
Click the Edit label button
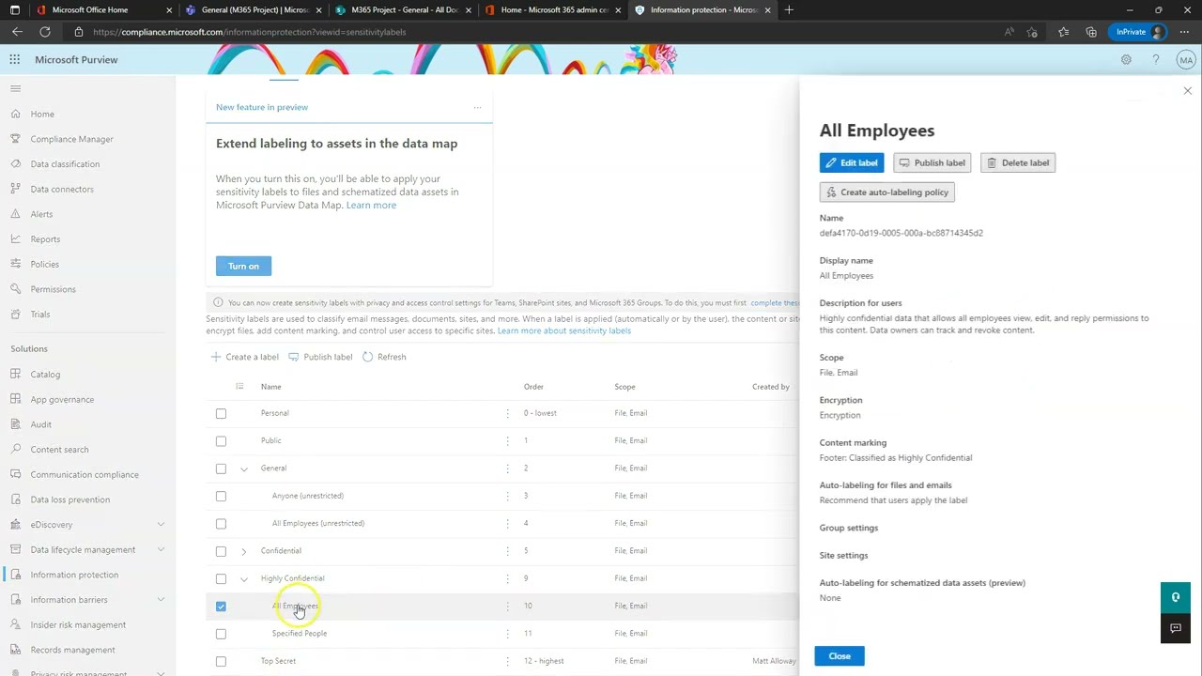coord(852,162)
